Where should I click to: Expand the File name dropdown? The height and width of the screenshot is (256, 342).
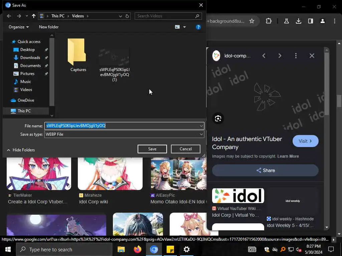[x=201, y=126]
